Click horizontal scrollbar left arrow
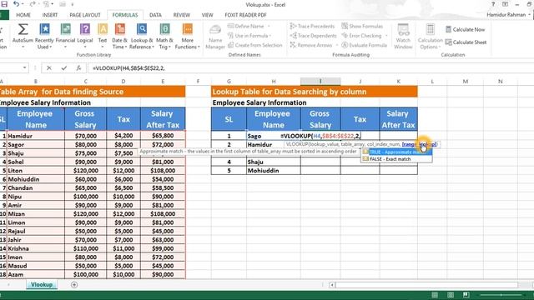 tap(332, 285)
